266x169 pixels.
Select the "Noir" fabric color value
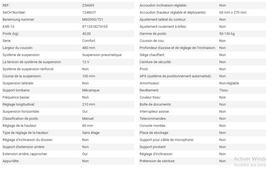point(222,97)
